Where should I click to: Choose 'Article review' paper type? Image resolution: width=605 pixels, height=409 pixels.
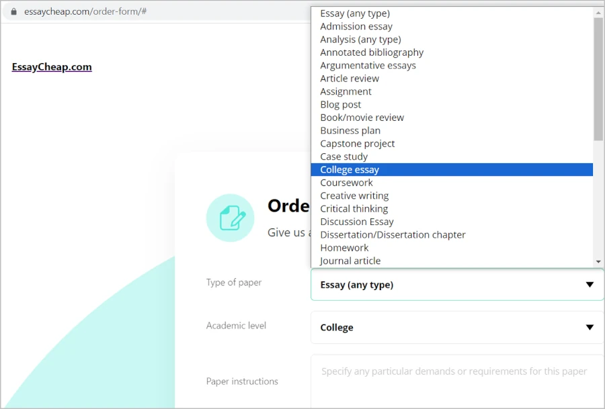tap(452, 79)
